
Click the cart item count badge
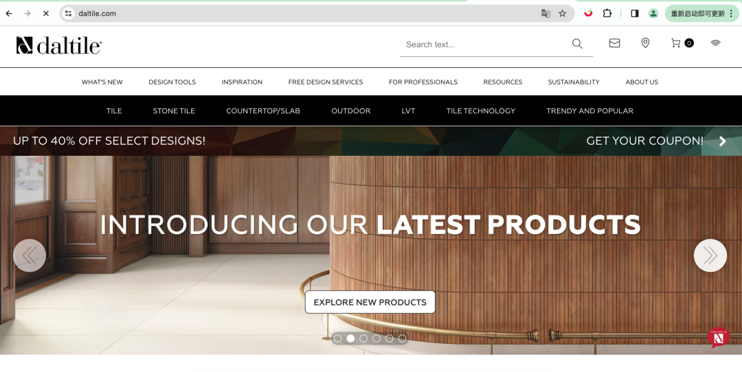tap(689, 43)
